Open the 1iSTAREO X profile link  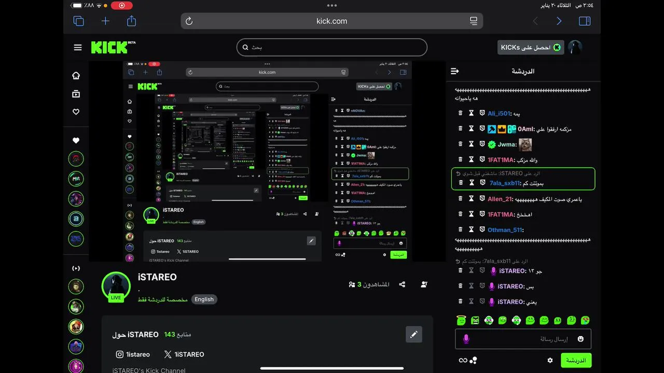(184, 354)
